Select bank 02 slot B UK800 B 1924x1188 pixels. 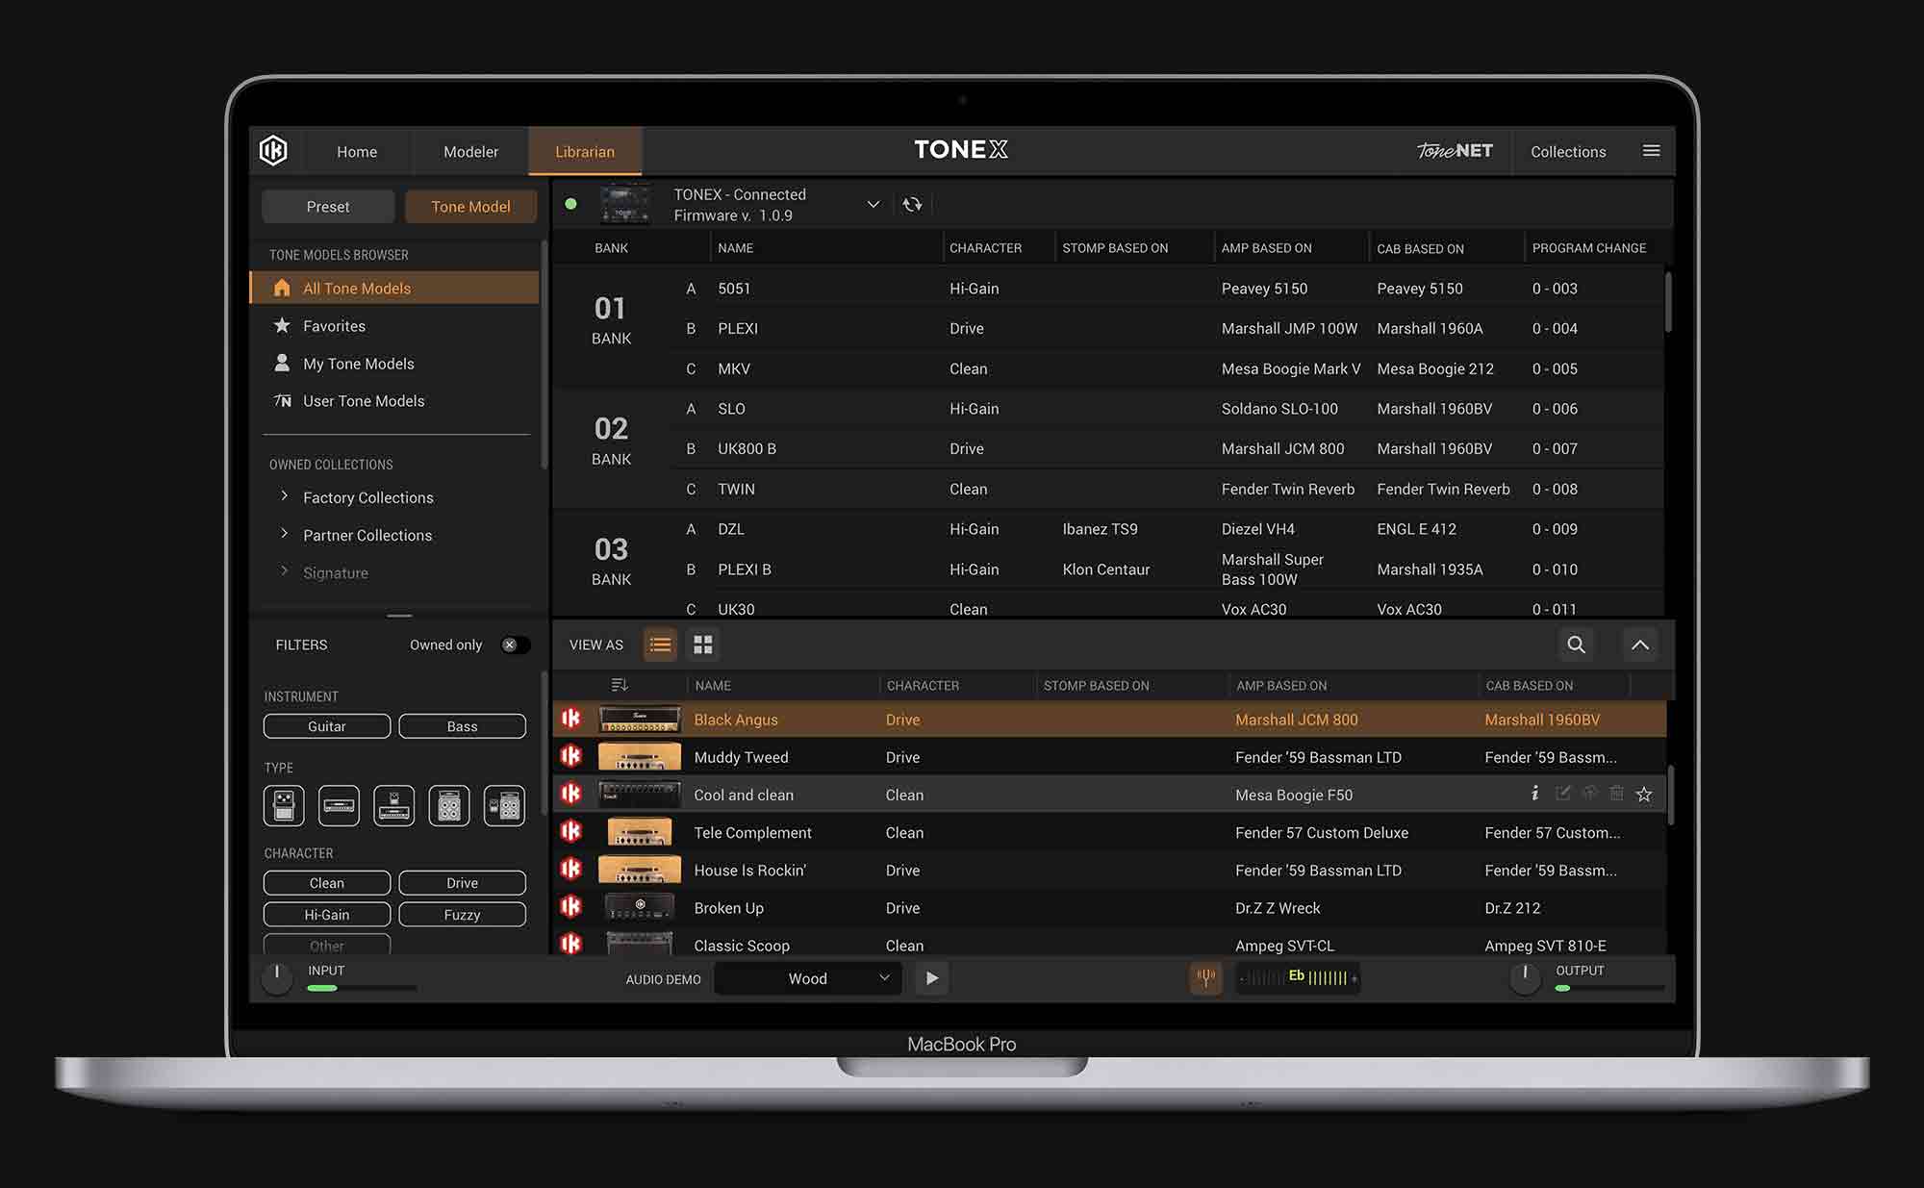[1167, 448]
